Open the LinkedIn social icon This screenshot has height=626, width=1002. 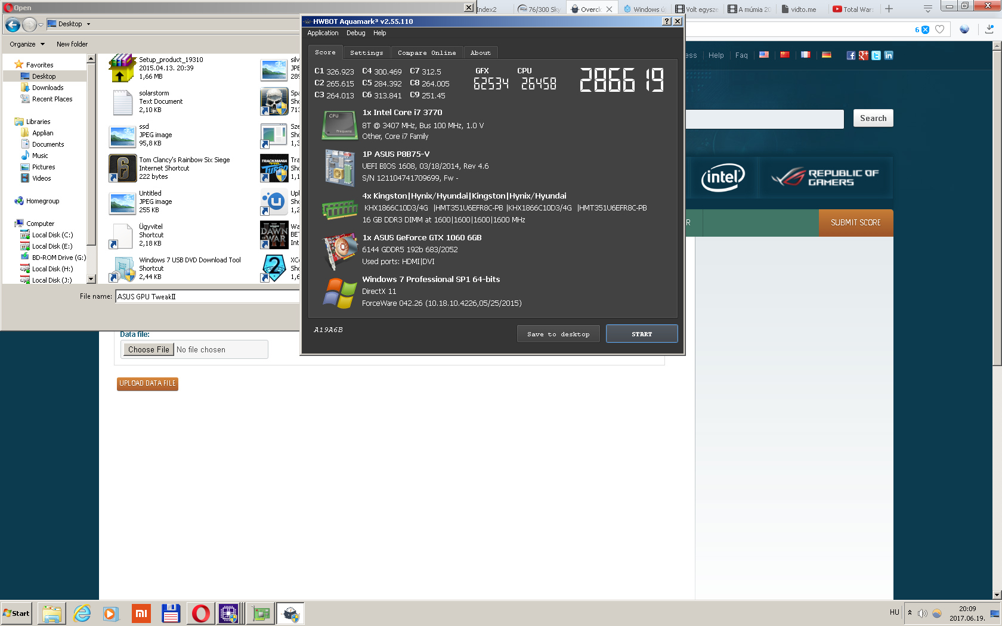(x=889, y=55)
